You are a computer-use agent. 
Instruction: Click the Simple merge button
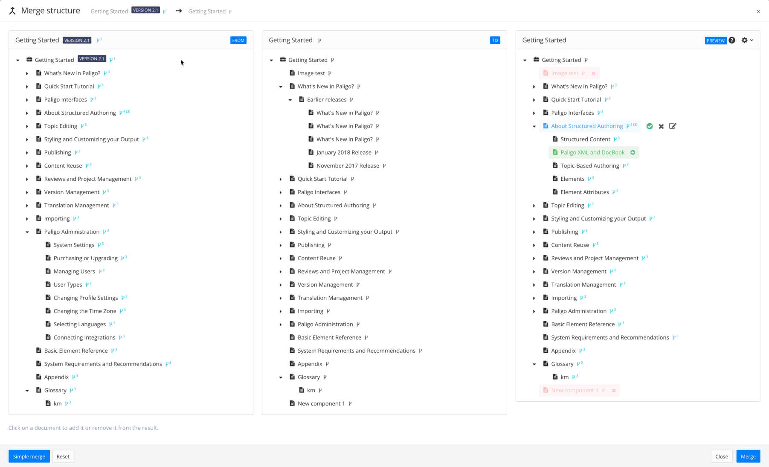pos(29,456)
